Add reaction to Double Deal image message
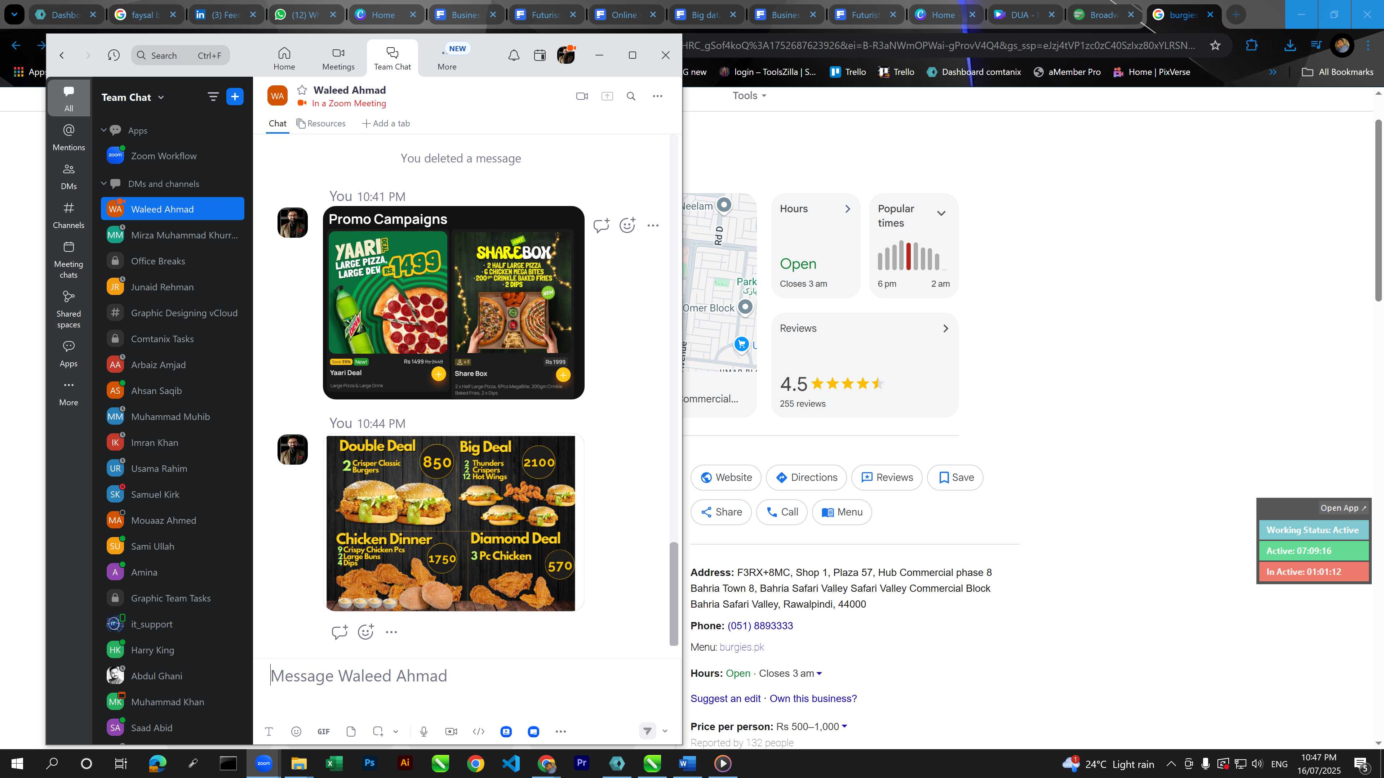The height and width of the screenshot is (778, 1384). click(x=365, y=632)
